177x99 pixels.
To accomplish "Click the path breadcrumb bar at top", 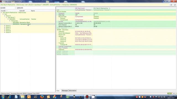I will point(85,5).
